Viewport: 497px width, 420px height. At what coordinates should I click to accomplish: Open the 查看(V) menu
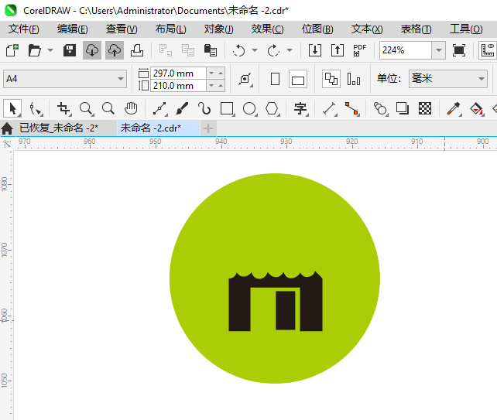tap(122, 29)
